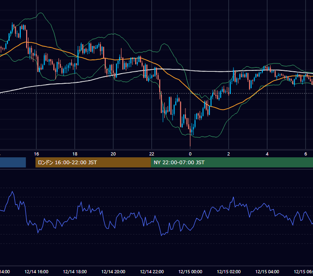This screenshot has width=313, height=276.
Task: Click the blue session bar before London
Action: (13, 162)
